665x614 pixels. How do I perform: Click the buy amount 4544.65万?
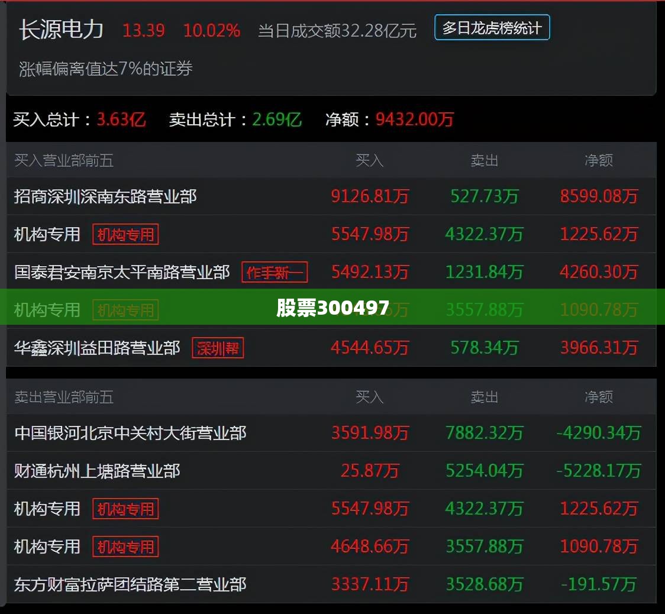pos(370,348)
